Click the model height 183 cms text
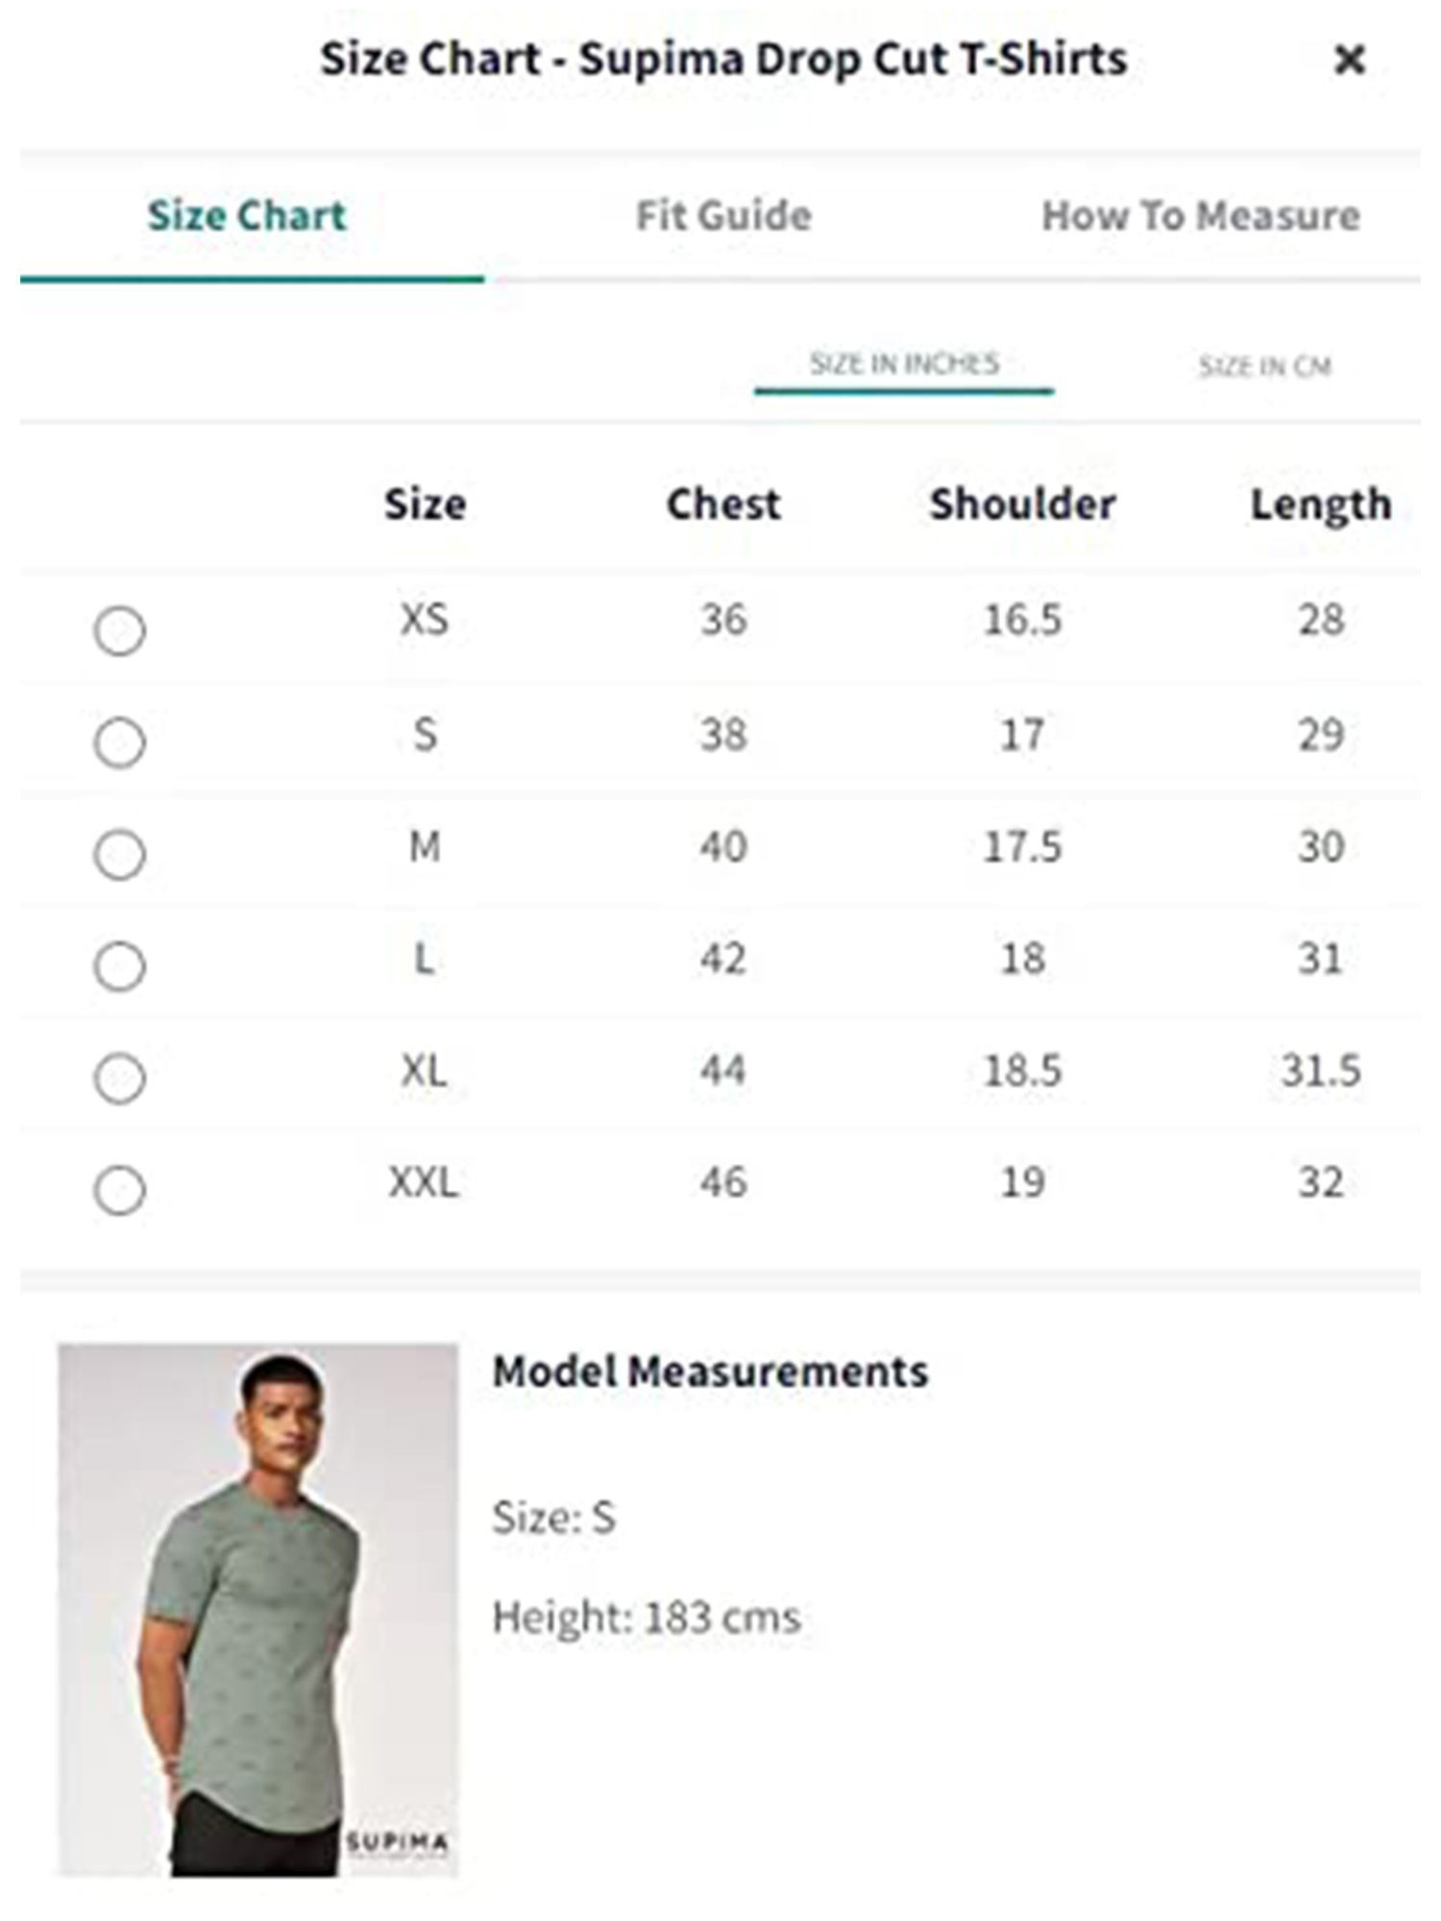 tap(646, 1617)
